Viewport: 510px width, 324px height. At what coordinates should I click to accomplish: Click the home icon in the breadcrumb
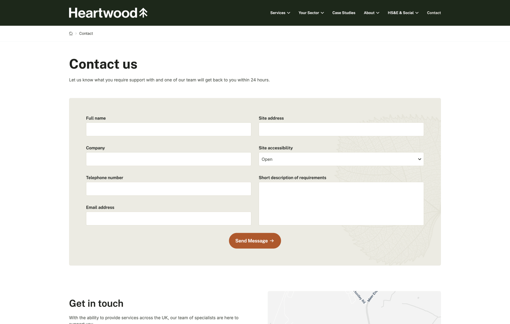tap(71, 33)
